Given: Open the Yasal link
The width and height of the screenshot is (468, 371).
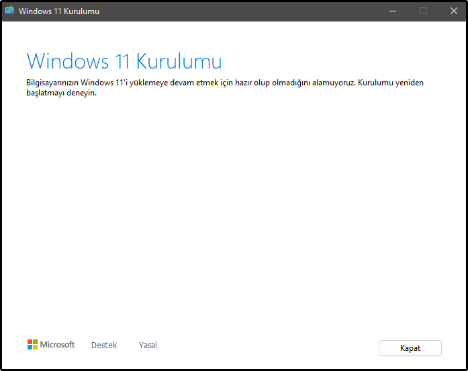Looking at the screenshot, I should pyautogui.click(x=148, y=345).
